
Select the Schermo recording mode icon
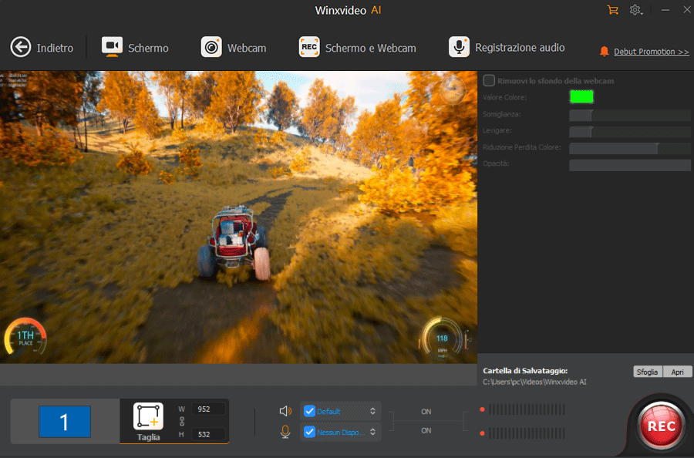[112, 47]
